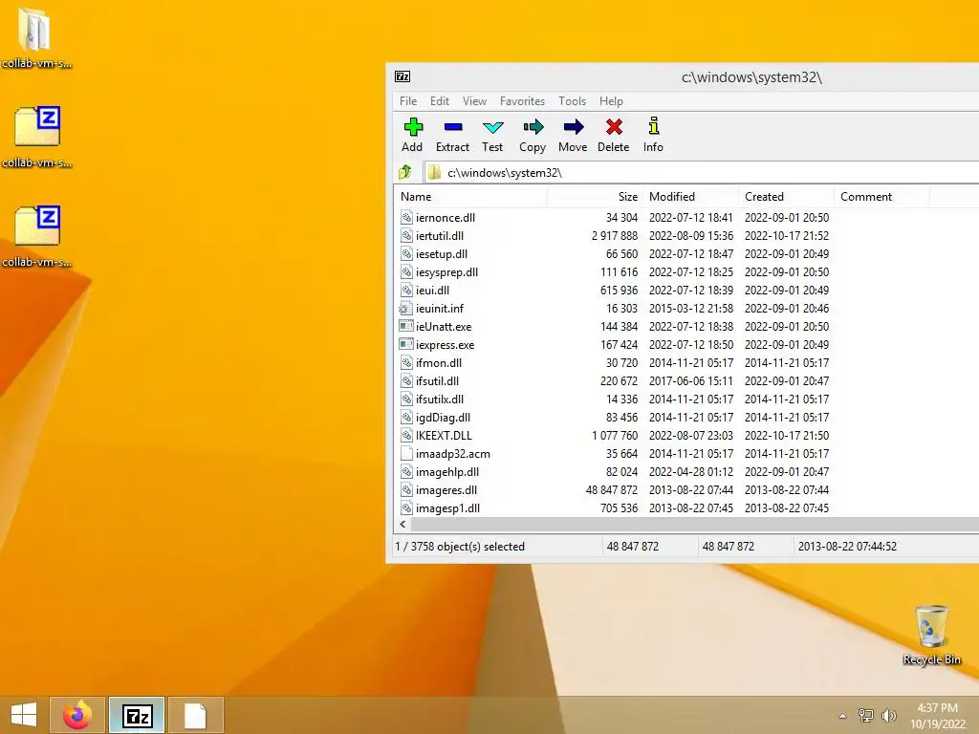Click status bar date 2013-08-22 07:44:52
The height and width of the screenshot is (734, 979).
click(847, 546)
